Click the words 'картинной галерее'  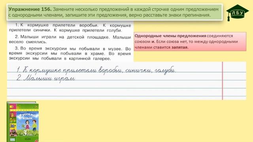pos(90,58)
